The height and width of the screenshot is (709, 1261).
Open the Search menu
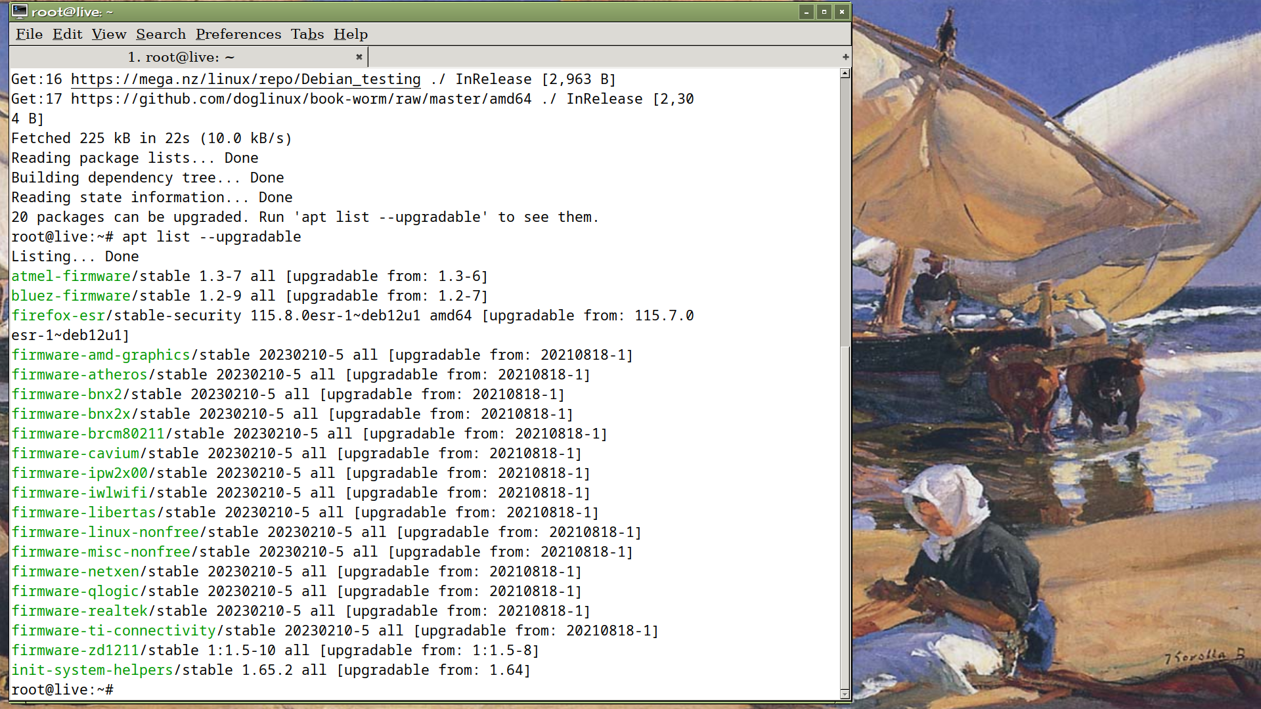pyautogui.click(x=161, y=34)
